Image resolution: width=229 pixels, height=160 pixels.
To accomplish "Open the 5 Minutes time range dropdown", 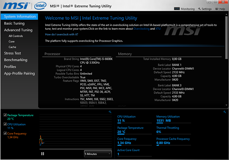I will [x=98, y=154].
